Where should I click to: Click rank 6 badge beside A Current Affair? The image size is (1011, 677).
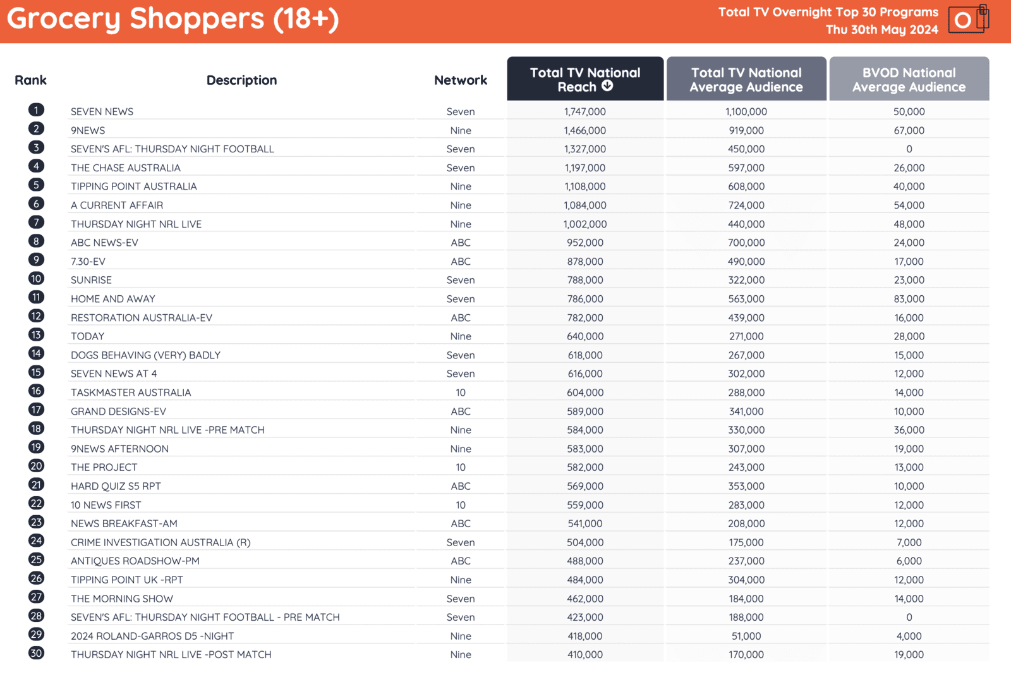tap(37, 204)
